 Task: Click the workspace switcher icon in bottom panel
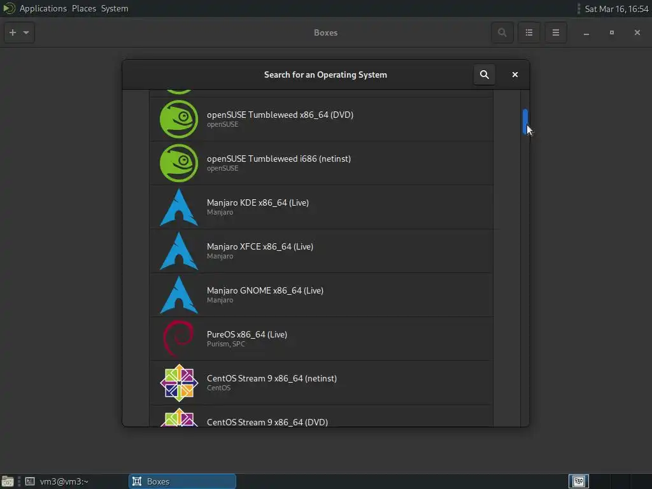[x=578, y=481]
